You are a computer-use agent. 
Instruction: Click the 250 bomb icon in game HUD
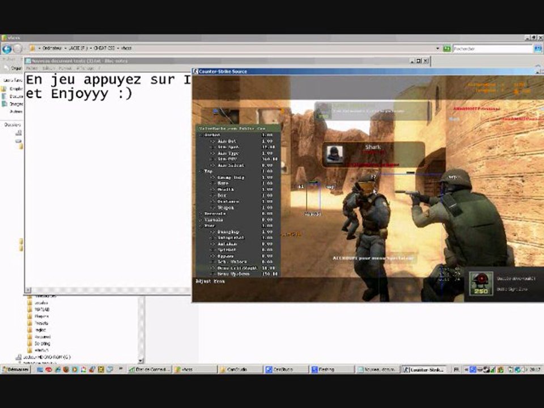pos(481,283)
